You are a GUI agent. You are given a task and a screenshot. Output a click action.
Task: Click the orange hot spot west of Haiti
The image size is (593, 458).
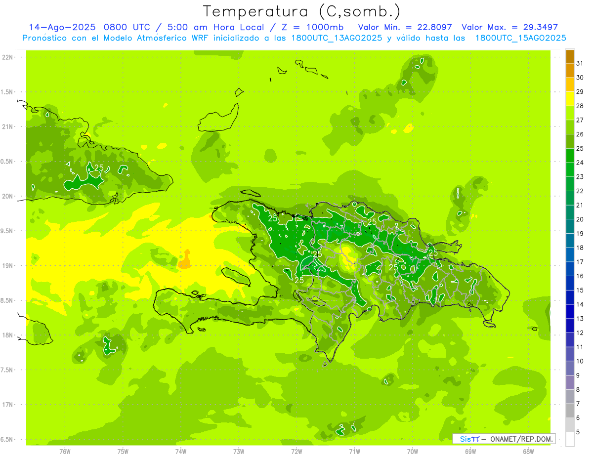185,260
